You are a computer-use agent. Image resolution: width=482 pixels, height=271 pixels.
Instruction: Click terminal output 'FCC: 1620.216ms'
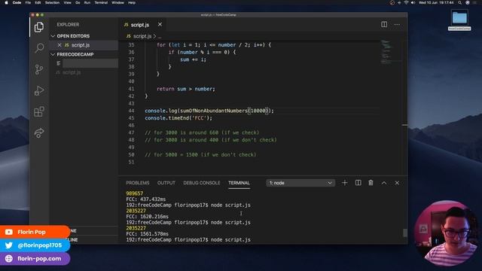[148, 216]
